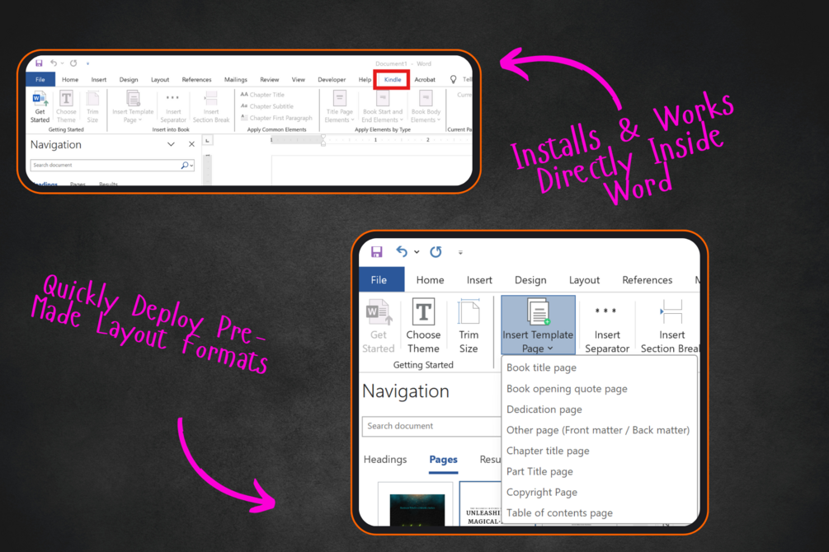The image size is (829, 552).
Task: Click the indent marker on the ruler
Action: (323, 140)
